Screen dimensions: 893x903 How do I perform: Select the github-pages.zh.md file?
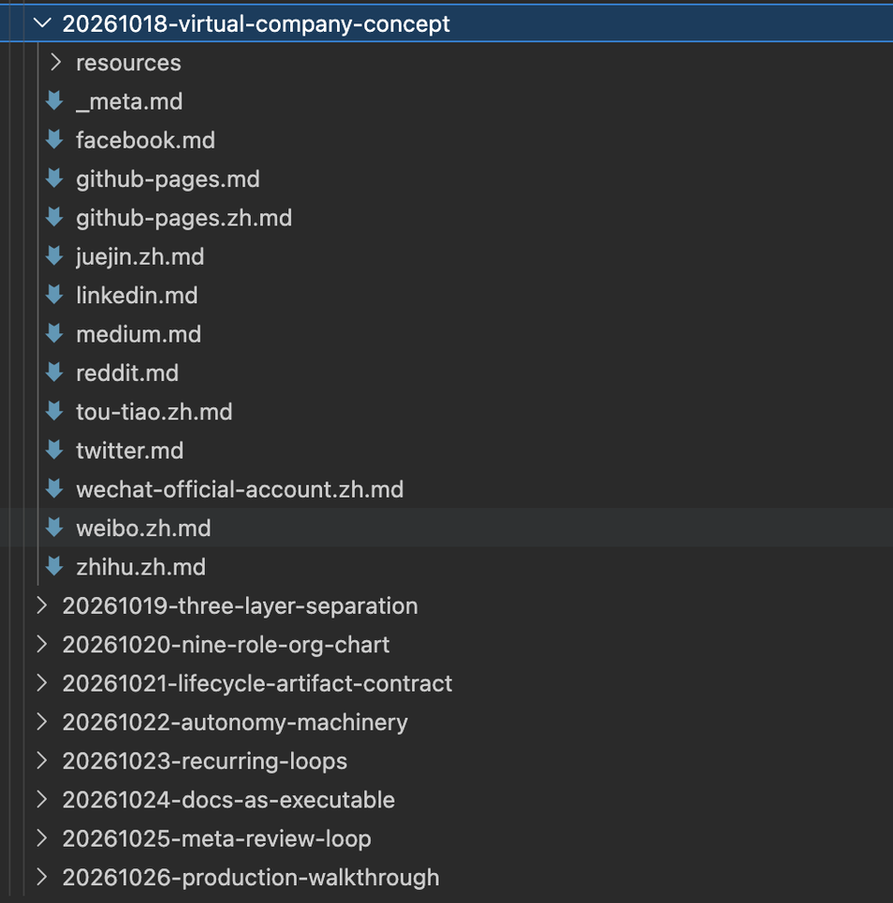[183, 218]
